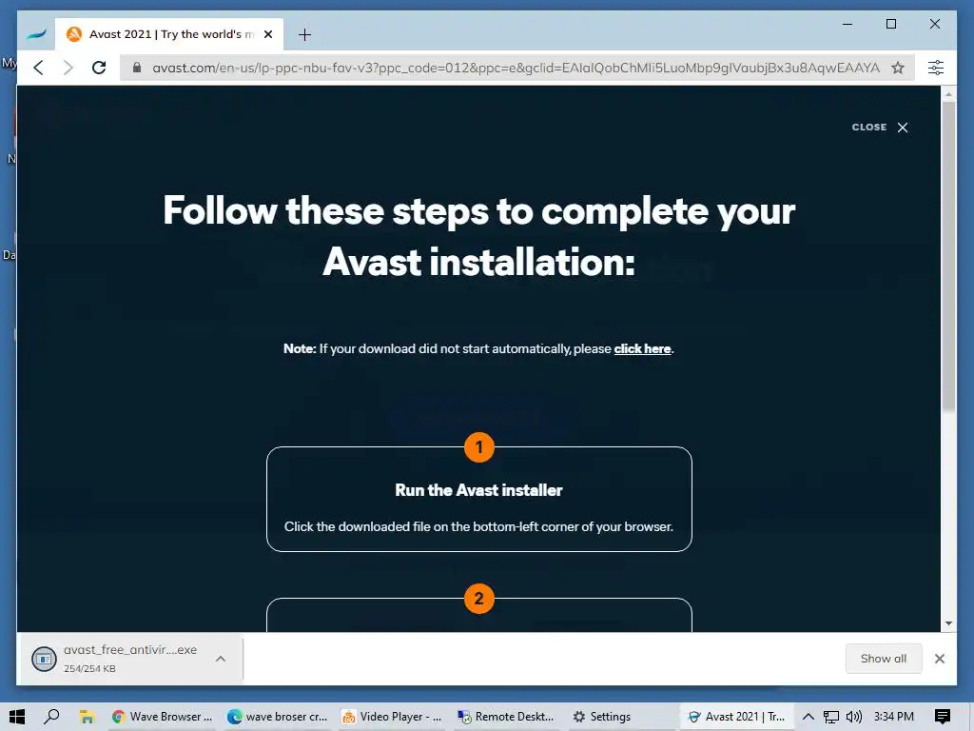974x731 pixels.
Task: Show all downloads
Action: tap(884, 659)
